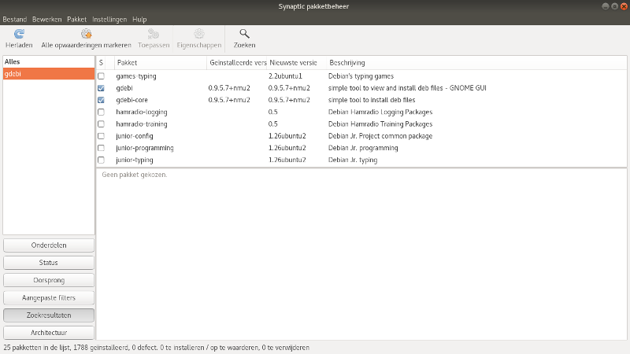Open Aangepaste filters view
This screenshot has height=354, width=630.
tap(49, 298)
